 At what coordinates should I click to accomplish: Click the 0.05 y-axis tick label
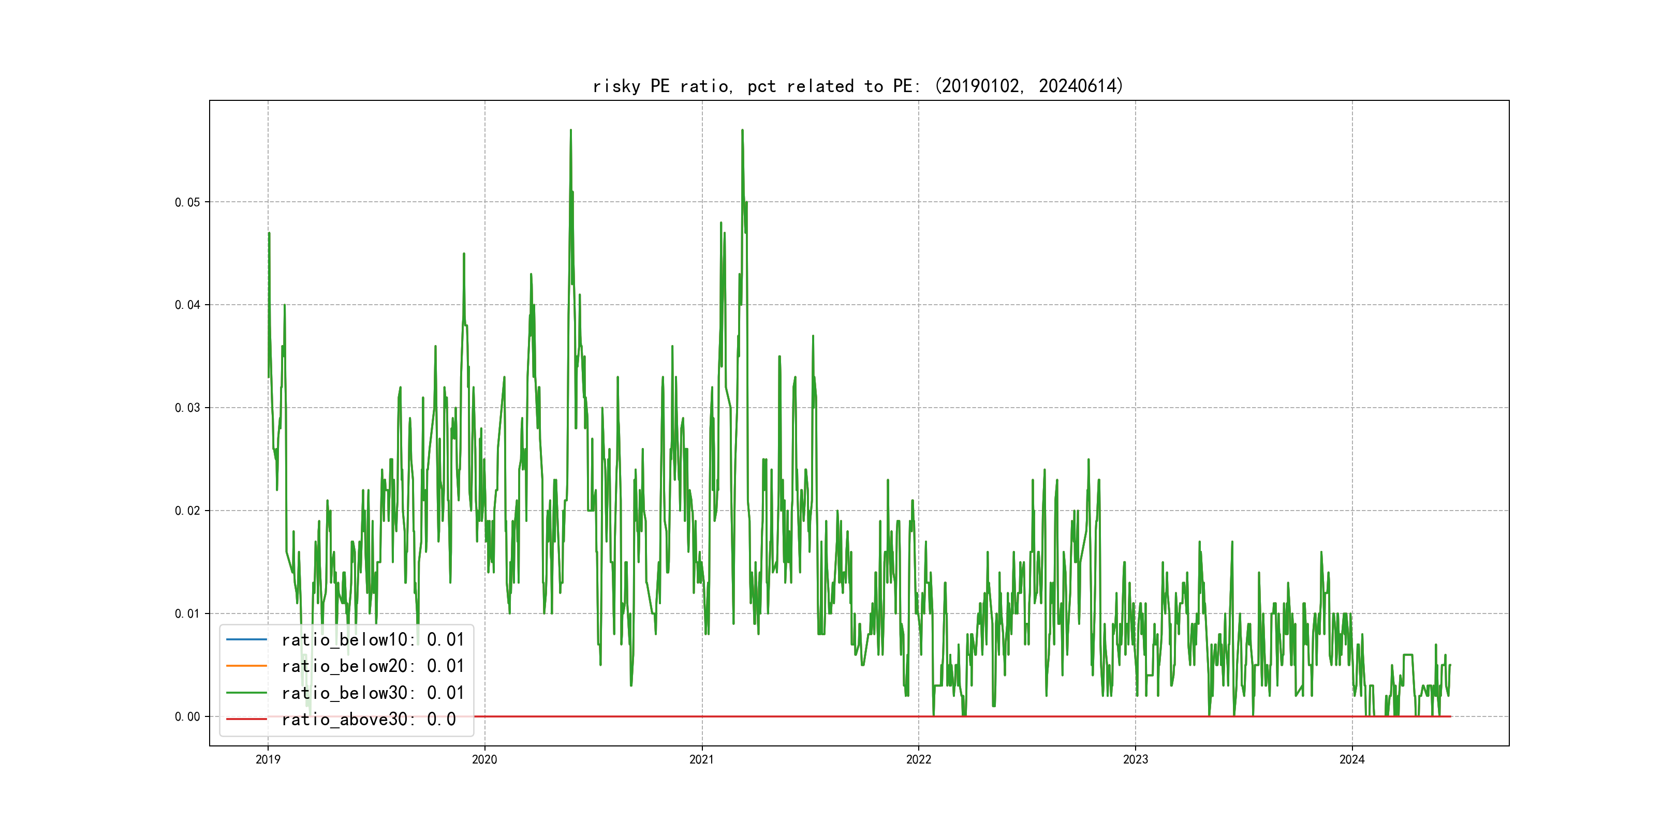point(187,202)
